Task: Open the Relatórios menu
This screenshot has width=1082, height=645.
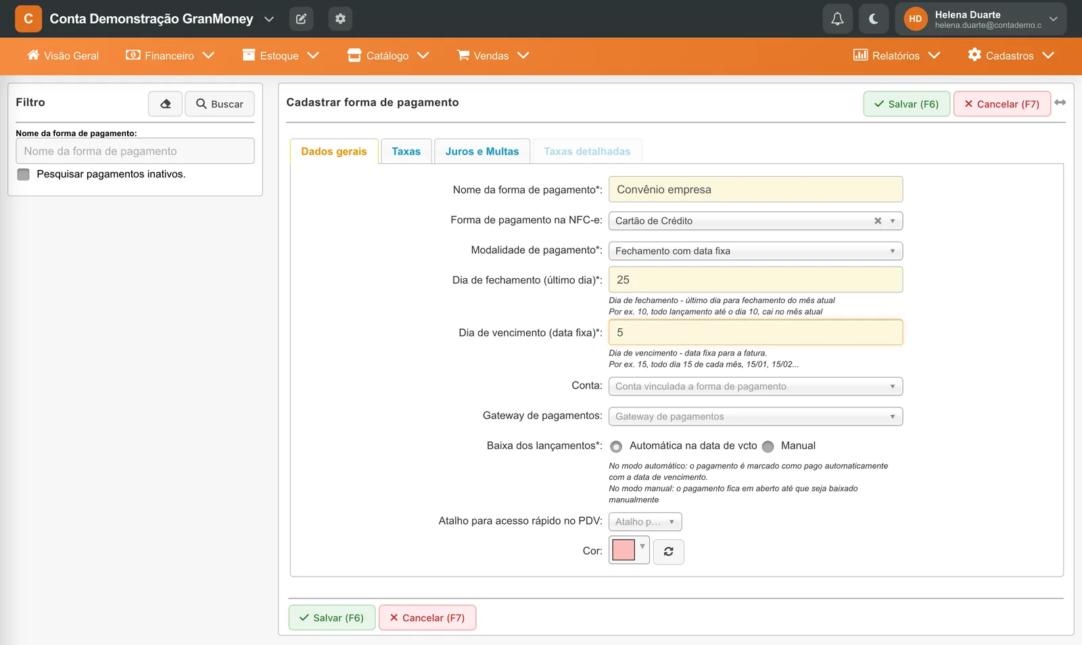Action: click(x=897, y=55)
